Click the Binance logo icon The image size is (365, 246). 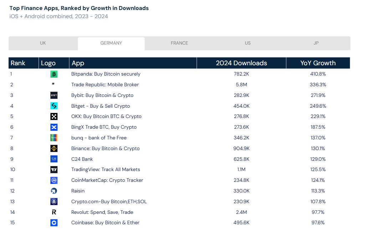pos(54,148)
